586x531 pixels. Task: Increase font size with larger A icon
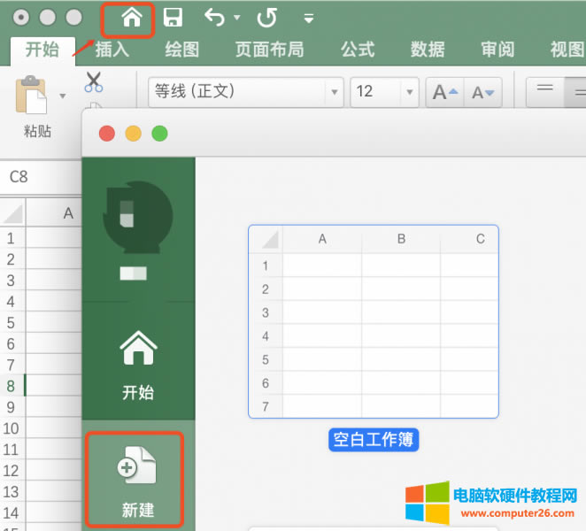click(443, 92)
